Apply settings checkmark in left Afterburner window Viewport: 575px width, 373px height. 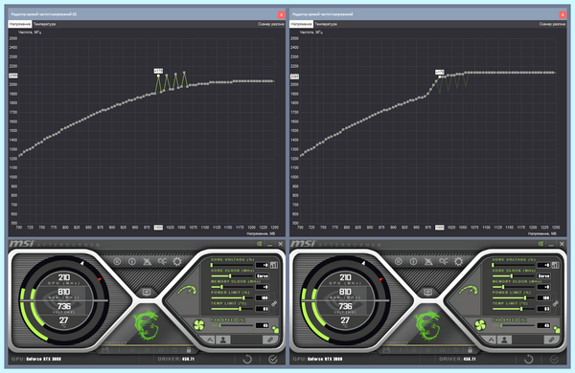(x=273, y=359)
